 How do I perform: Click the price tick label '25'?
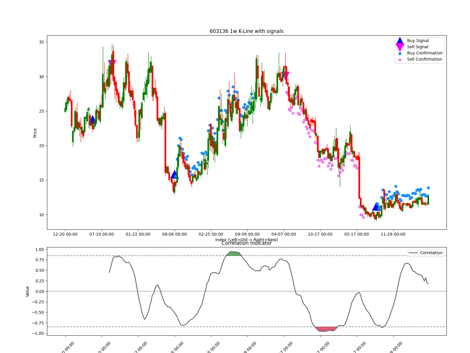[41, 111]
